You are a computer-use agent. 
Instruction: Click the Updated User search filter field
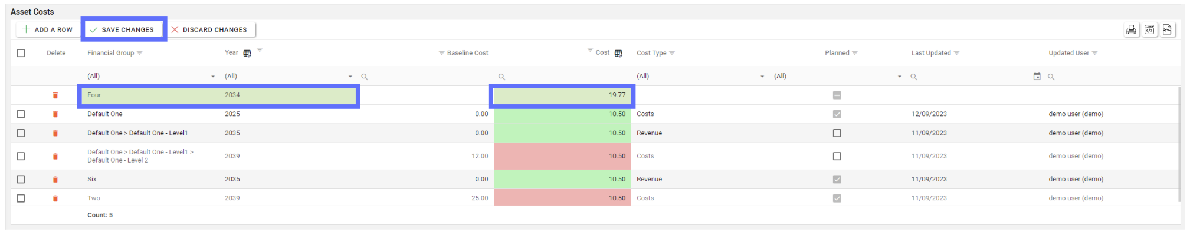point(1113,77)
